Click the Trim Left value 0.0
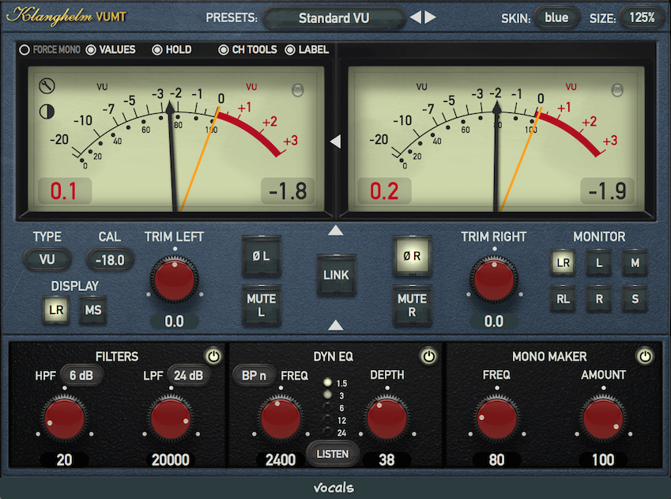The width and height of the screenshot is (671, 499). [174, 321]
